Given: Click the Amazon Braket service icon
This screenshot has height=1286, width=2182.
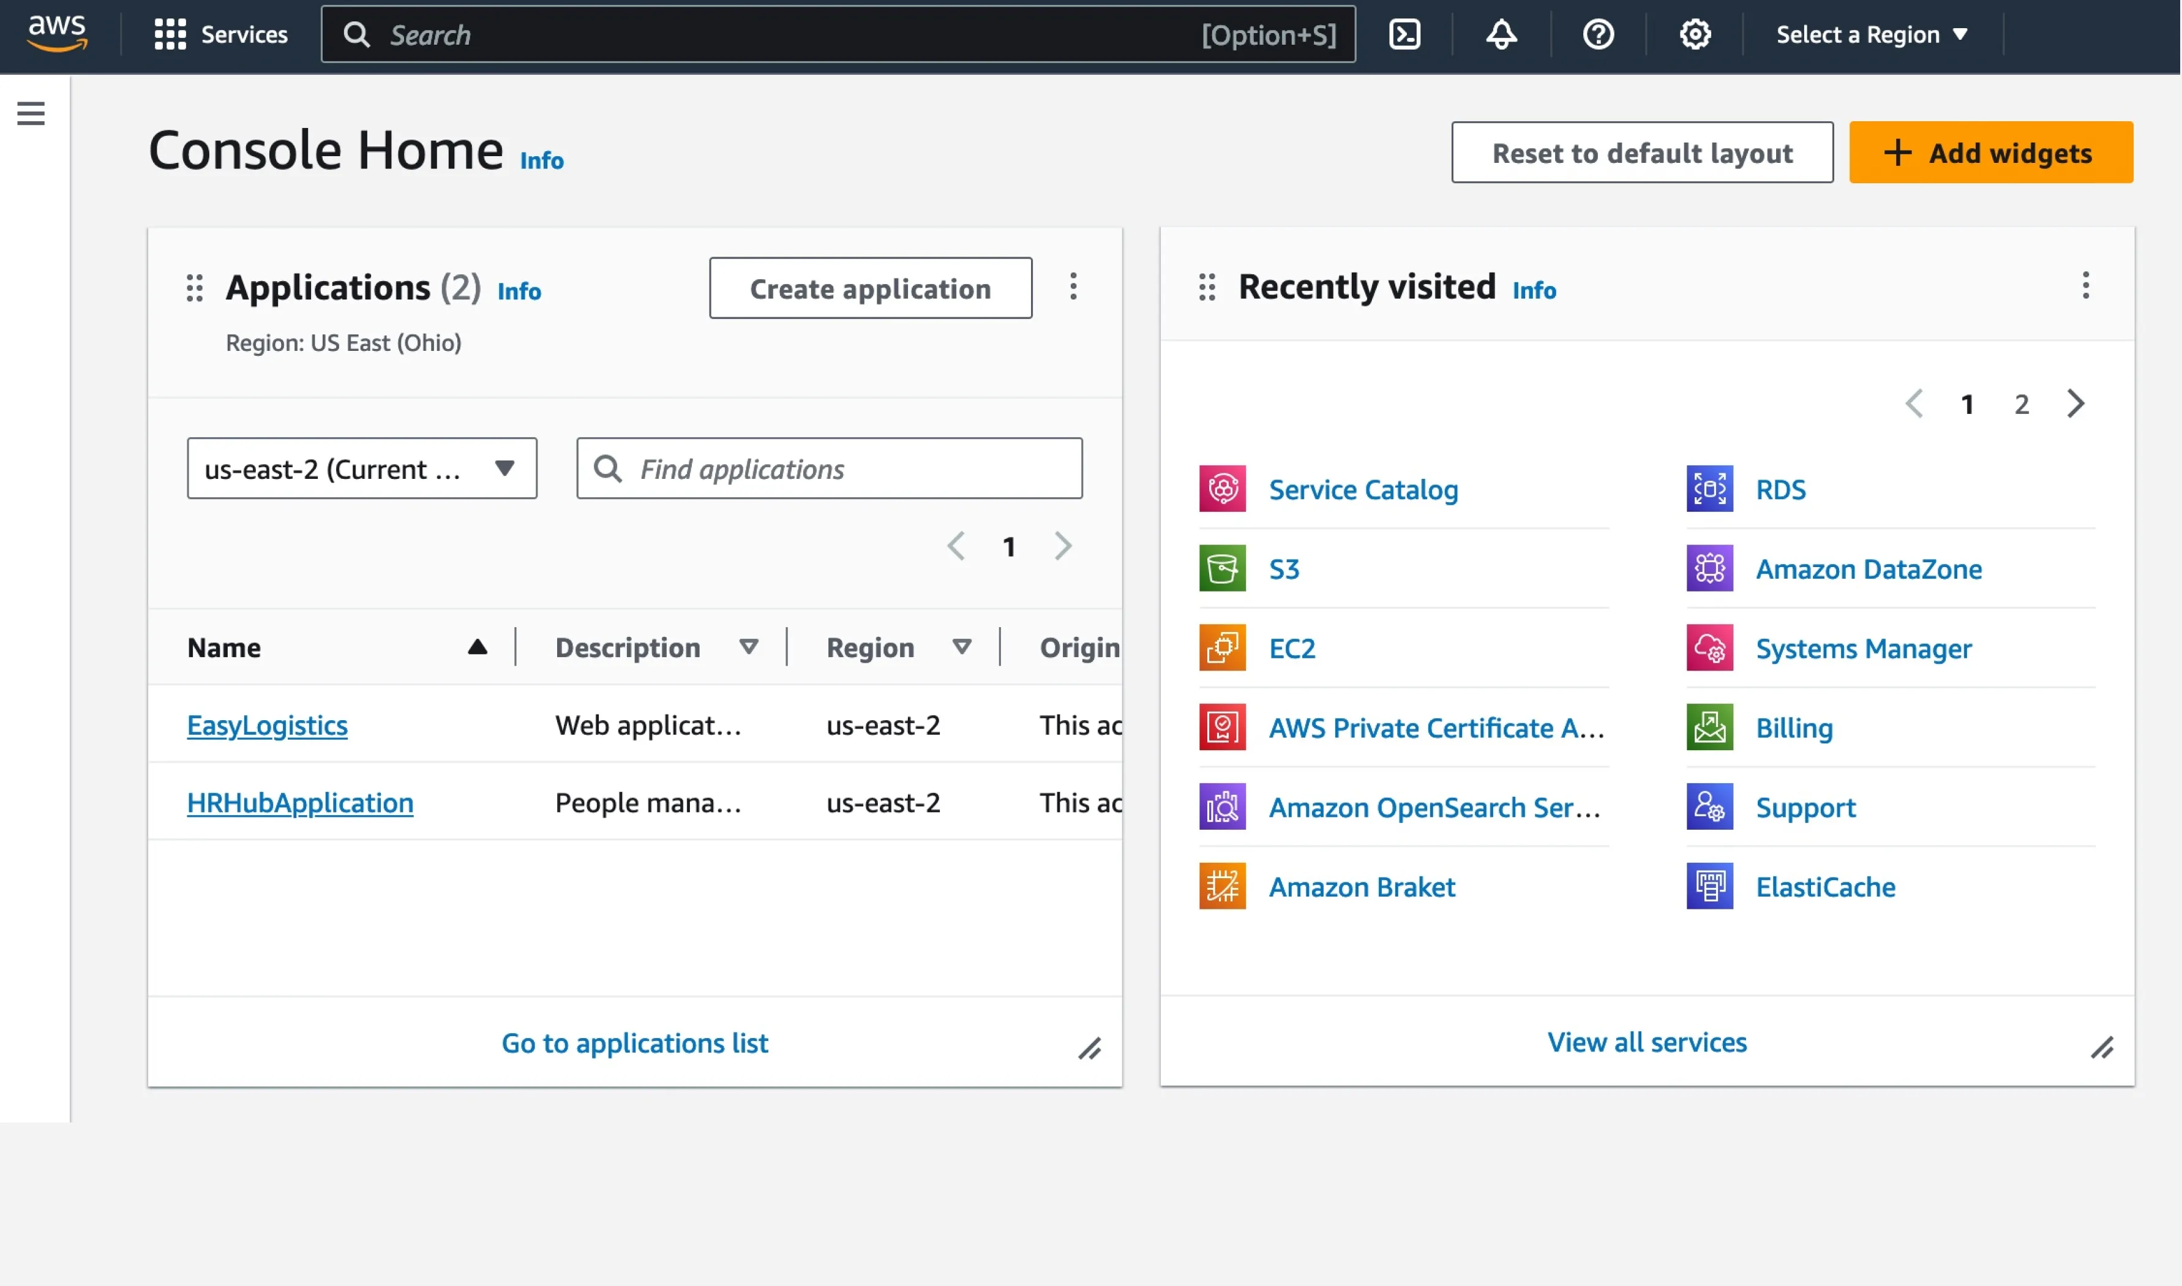Looking at the screenshot, I should [x=1222, y=886].
